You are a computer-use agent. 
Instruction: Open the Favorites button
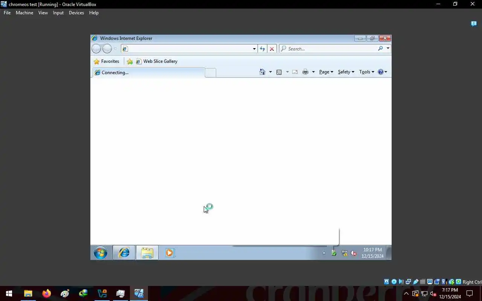(107, 61)
